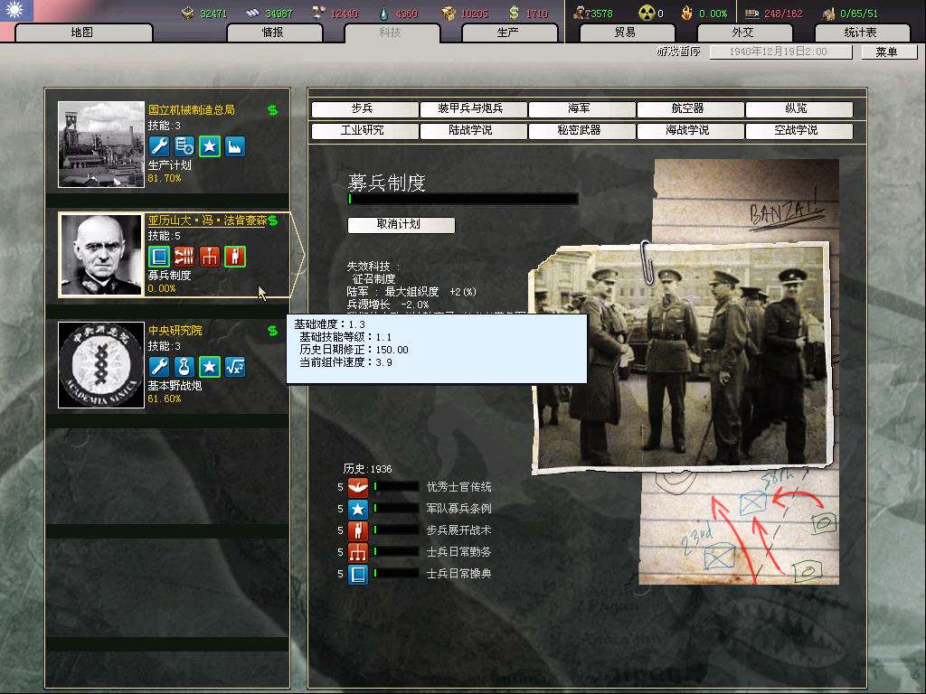The height and width of the screenshot is (694, 926).
Task: Select the 陆战学说 land doctrine category
Action: tap(473, 131)
